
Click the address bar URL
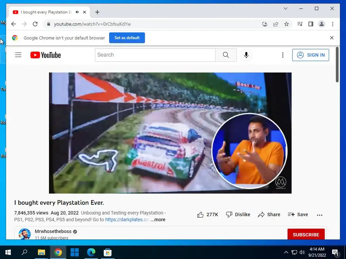click(92, 24)
